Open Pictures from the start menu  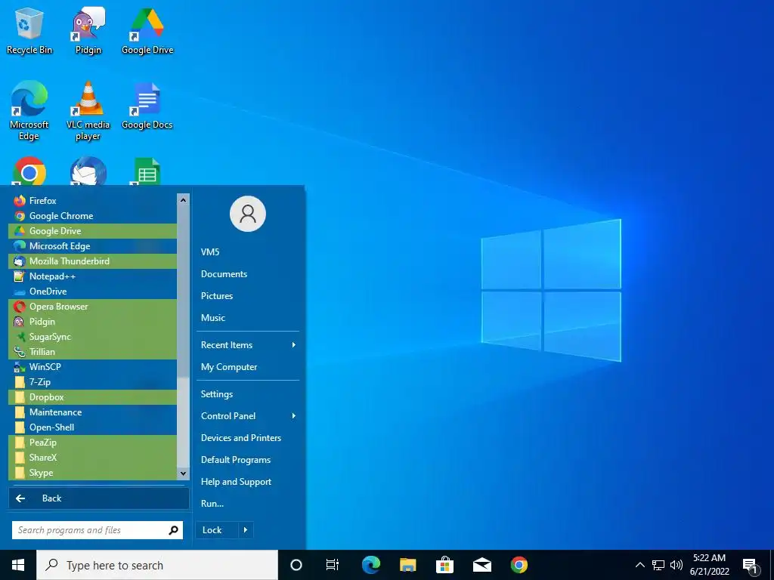coord(248,296)
